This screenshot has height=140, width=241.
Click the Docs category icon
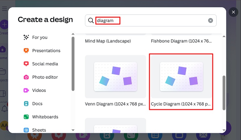(26, 104)
